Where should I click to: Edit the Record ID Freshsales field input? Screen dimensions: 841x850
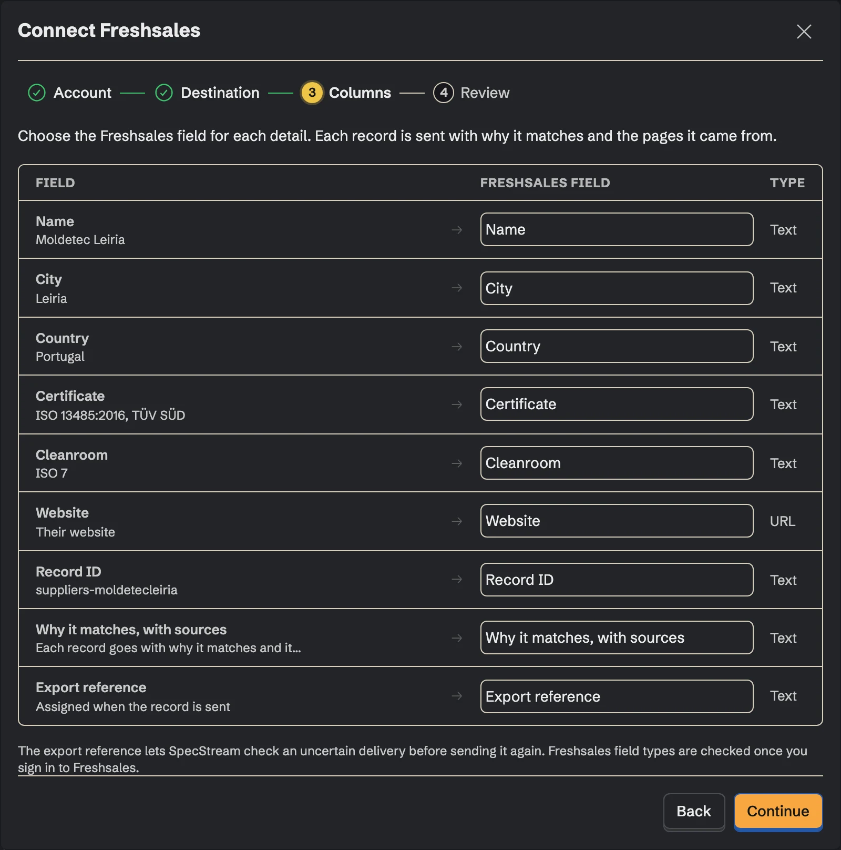pyautogui.click(x=617, y=580)
